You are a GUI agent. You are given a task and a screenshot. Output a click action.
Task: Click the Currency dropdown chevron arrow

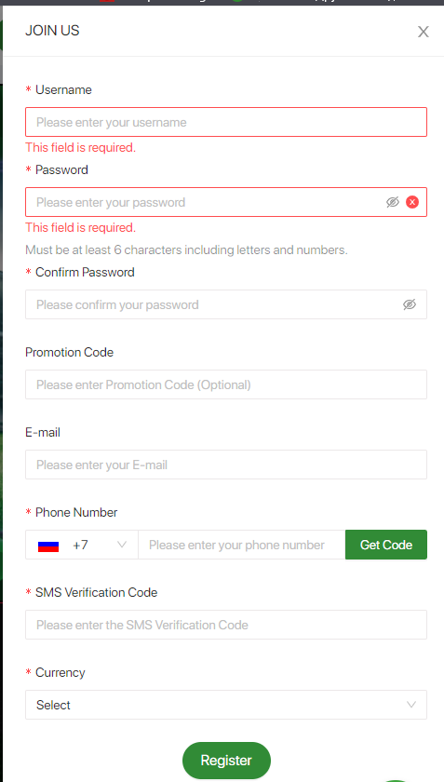(x=411, y=705)
